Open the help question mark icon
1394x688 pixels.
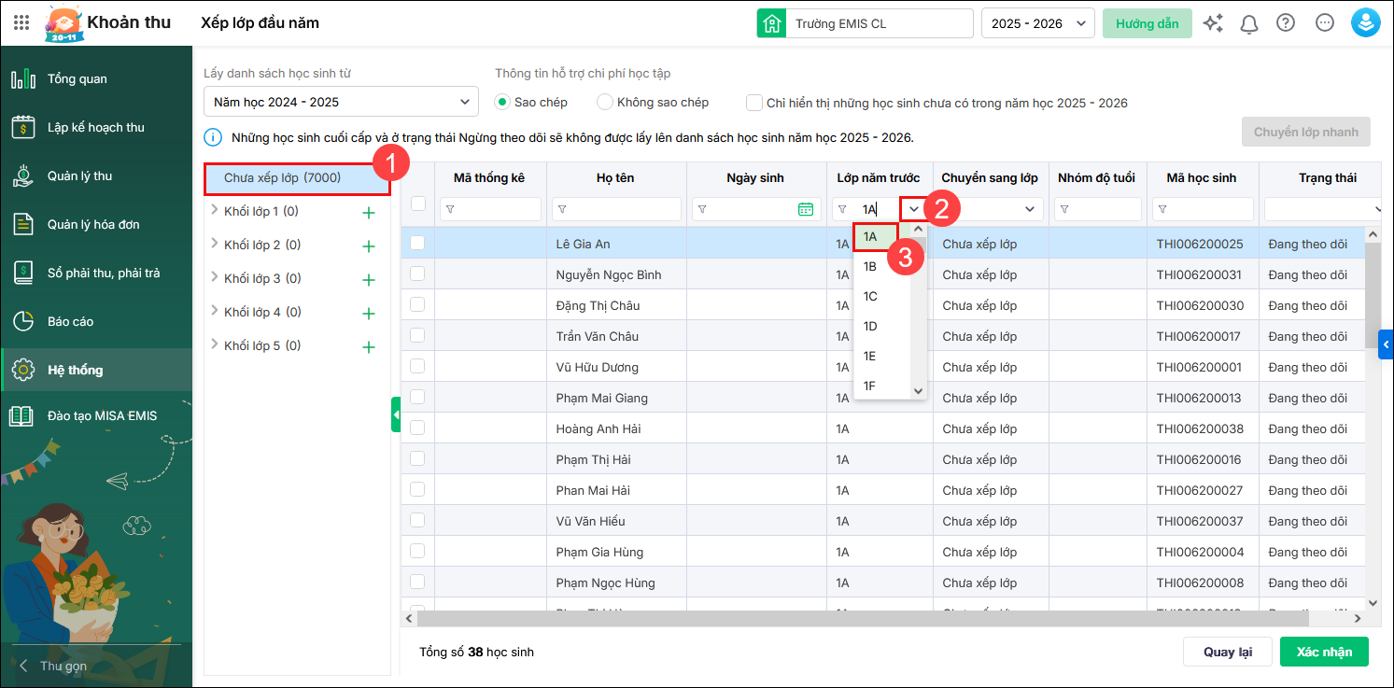[1286, 23]
